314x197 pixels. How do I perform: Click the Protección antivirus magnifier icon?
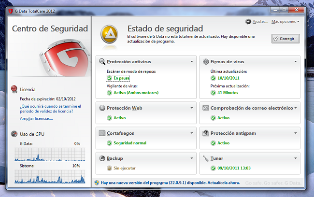(102, 61)
